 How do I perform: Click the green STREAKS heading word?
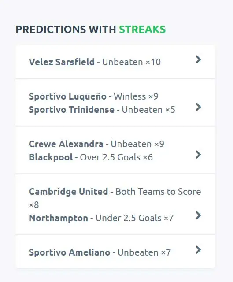pos(142,30)
